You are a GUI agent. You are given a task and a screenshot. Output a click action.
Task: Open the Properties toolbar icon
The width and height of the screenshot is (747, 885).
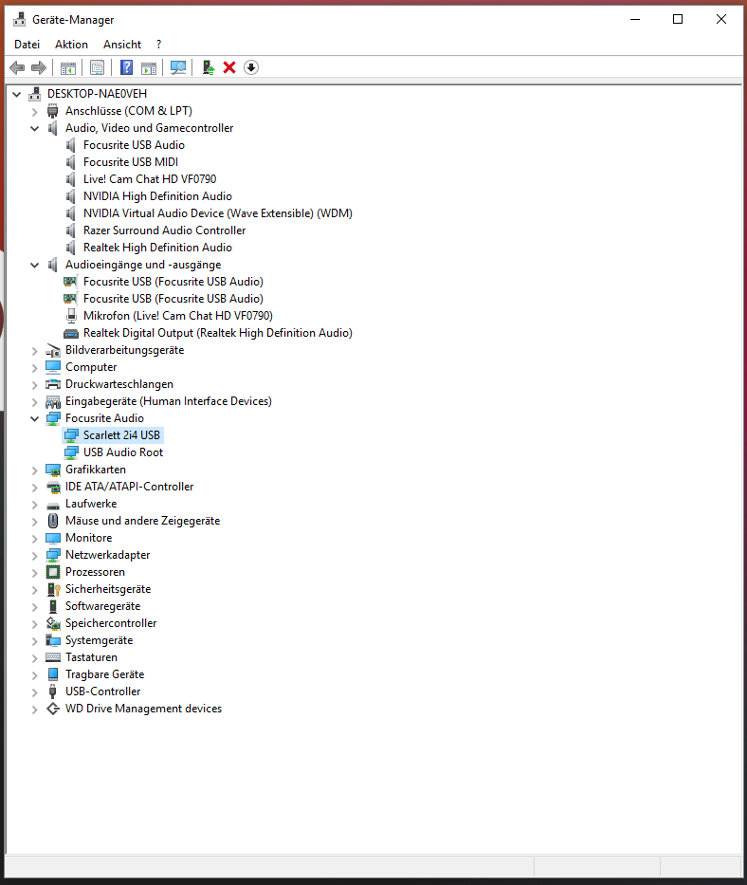97,67
